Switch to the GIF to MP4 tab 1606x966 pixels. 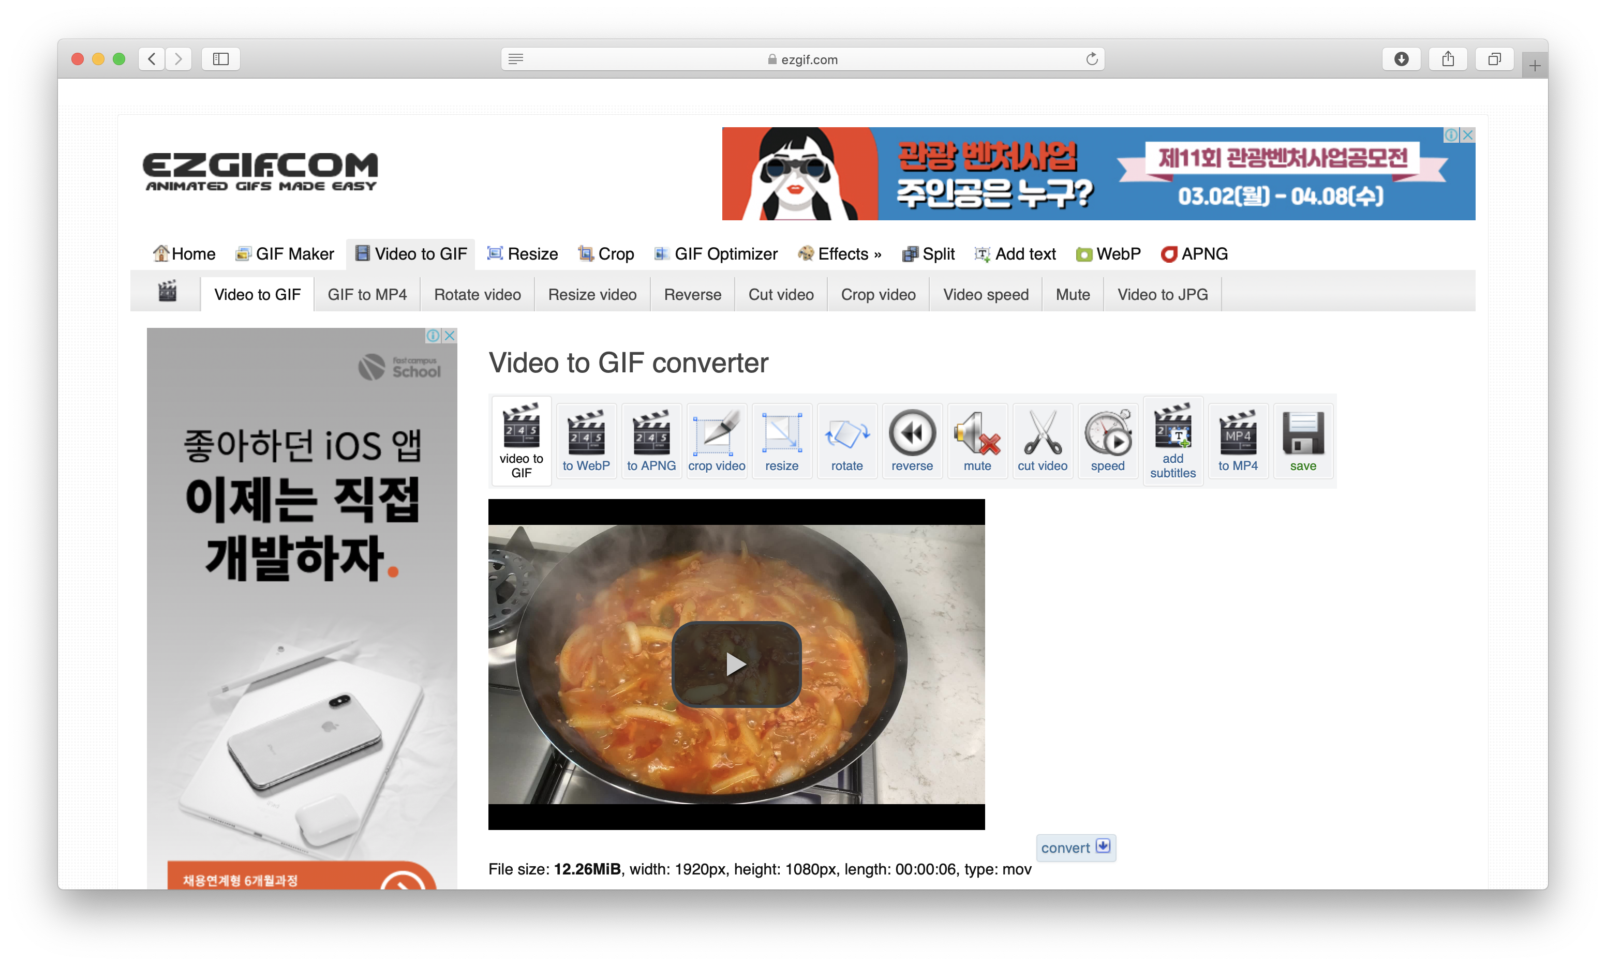(x=367, y=295)
